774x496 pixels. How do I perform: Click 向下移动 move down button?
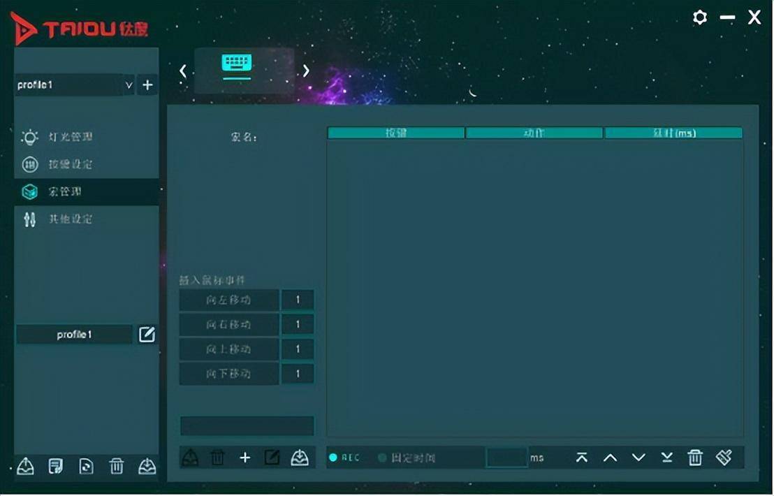[x=228, y=374]
